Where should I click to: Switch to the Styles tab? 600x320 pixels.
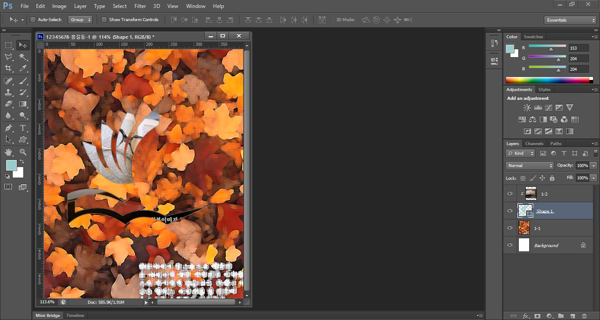pyautogui.click(x=544, y=90)
